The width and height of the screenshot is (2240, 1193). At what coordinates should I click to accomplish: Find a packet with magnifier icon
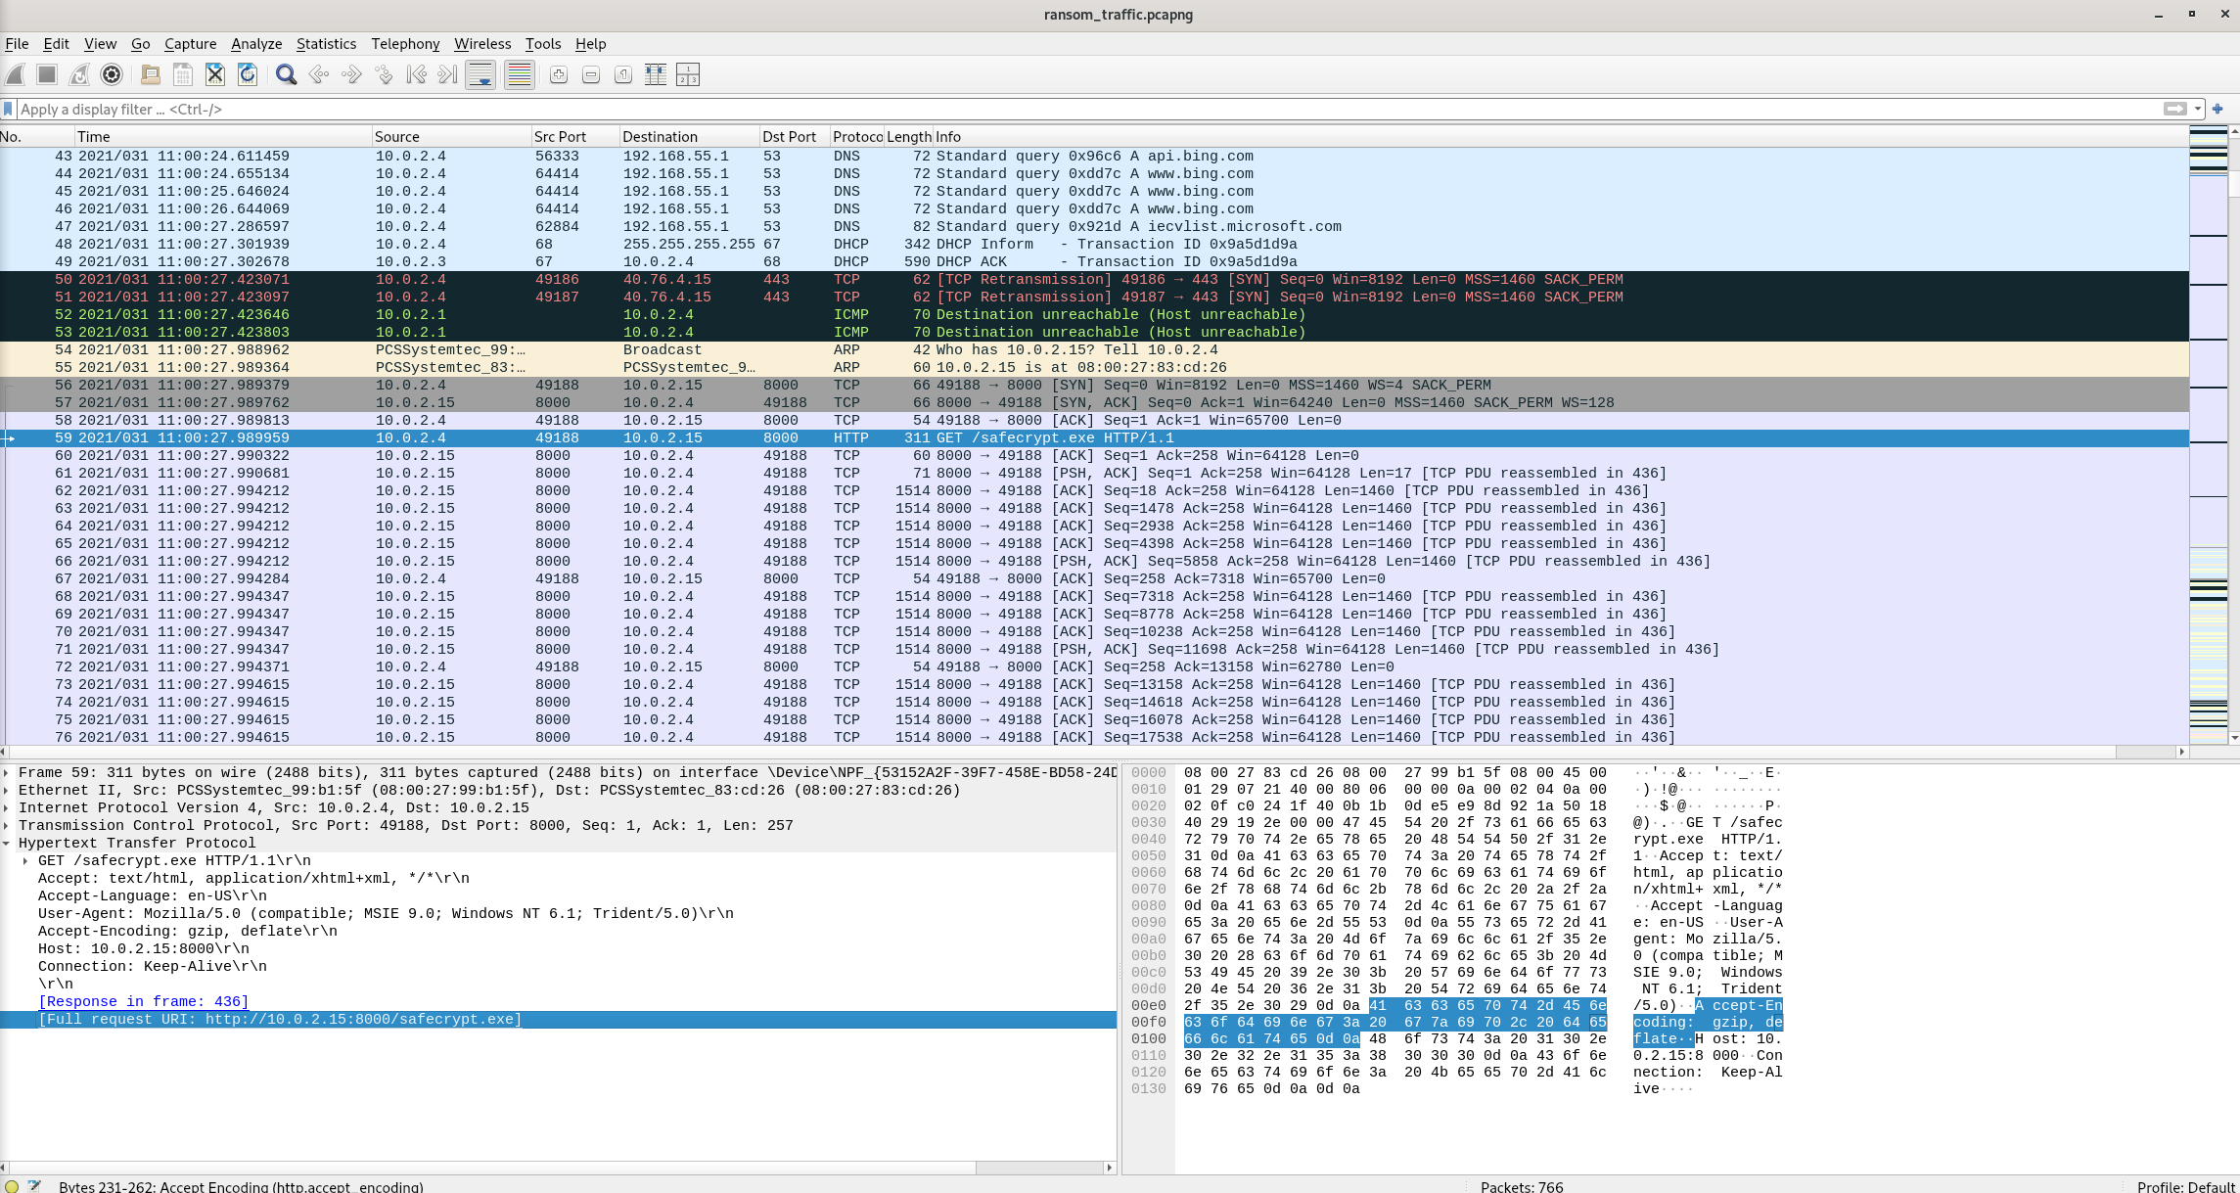coord(286,74)
